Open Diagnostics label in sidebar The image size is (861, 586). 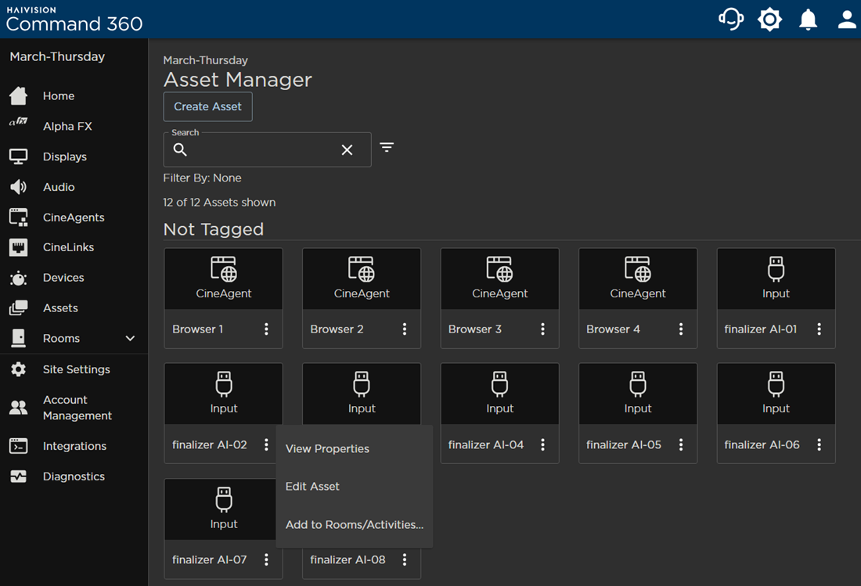[x=74, y=476]
